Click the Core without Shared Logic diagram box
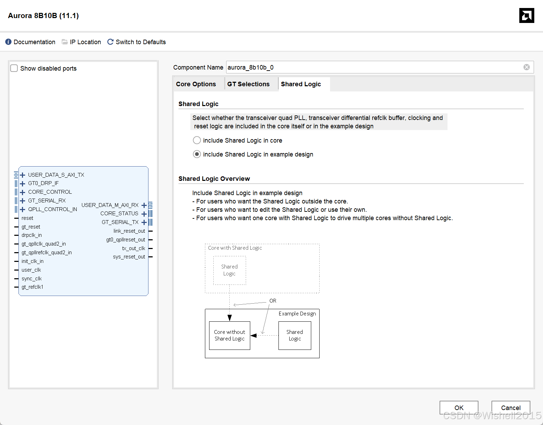Viewport: 543px width, 425px height. click(x=229, y=335)
